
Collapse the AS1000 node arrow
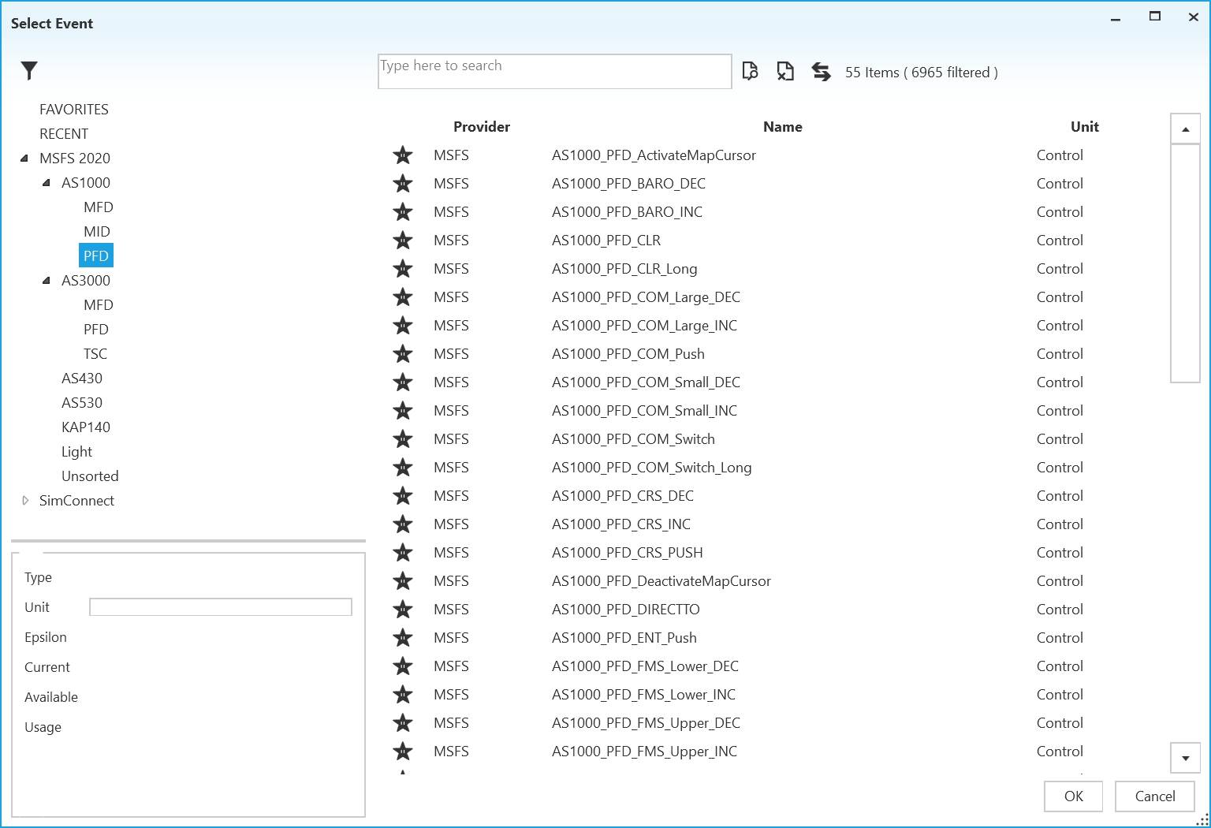(x=47, y=183)
